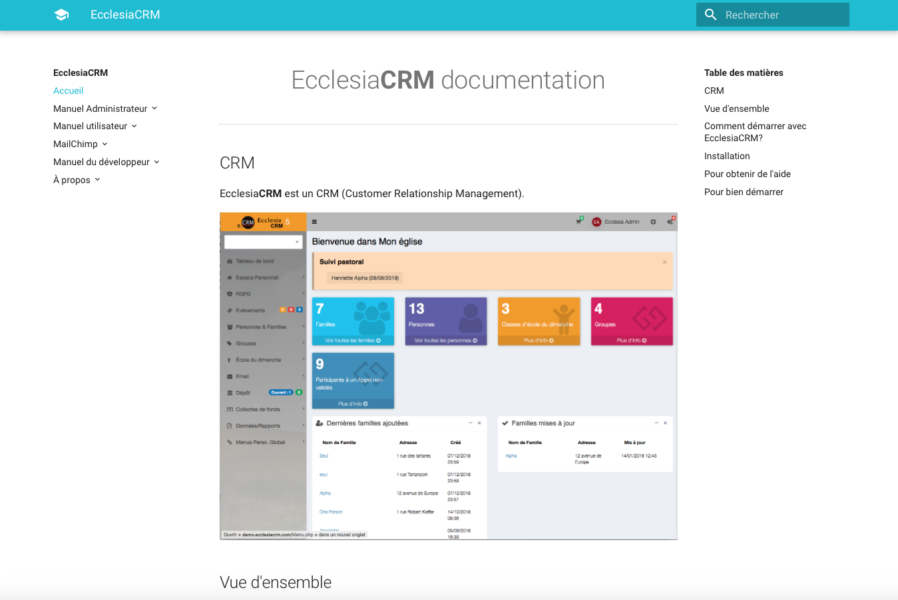This screenshot has width=898, height=600.
Task: Click the magnifier search icon
Action: [x=710, y=15]
